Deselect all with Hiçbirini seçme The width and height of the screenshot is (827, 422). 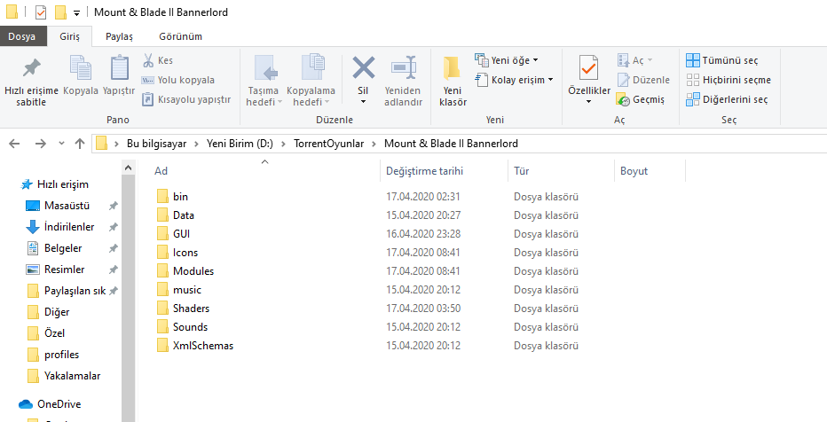(729, 80)
